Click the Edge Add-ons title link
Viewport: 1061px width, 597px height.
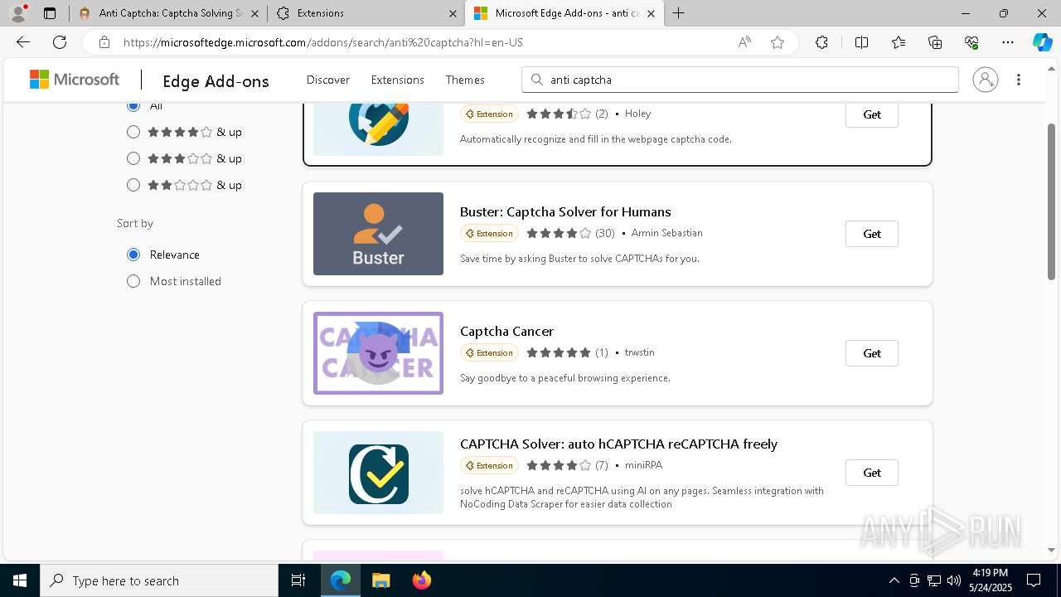(x=216, y=80)
